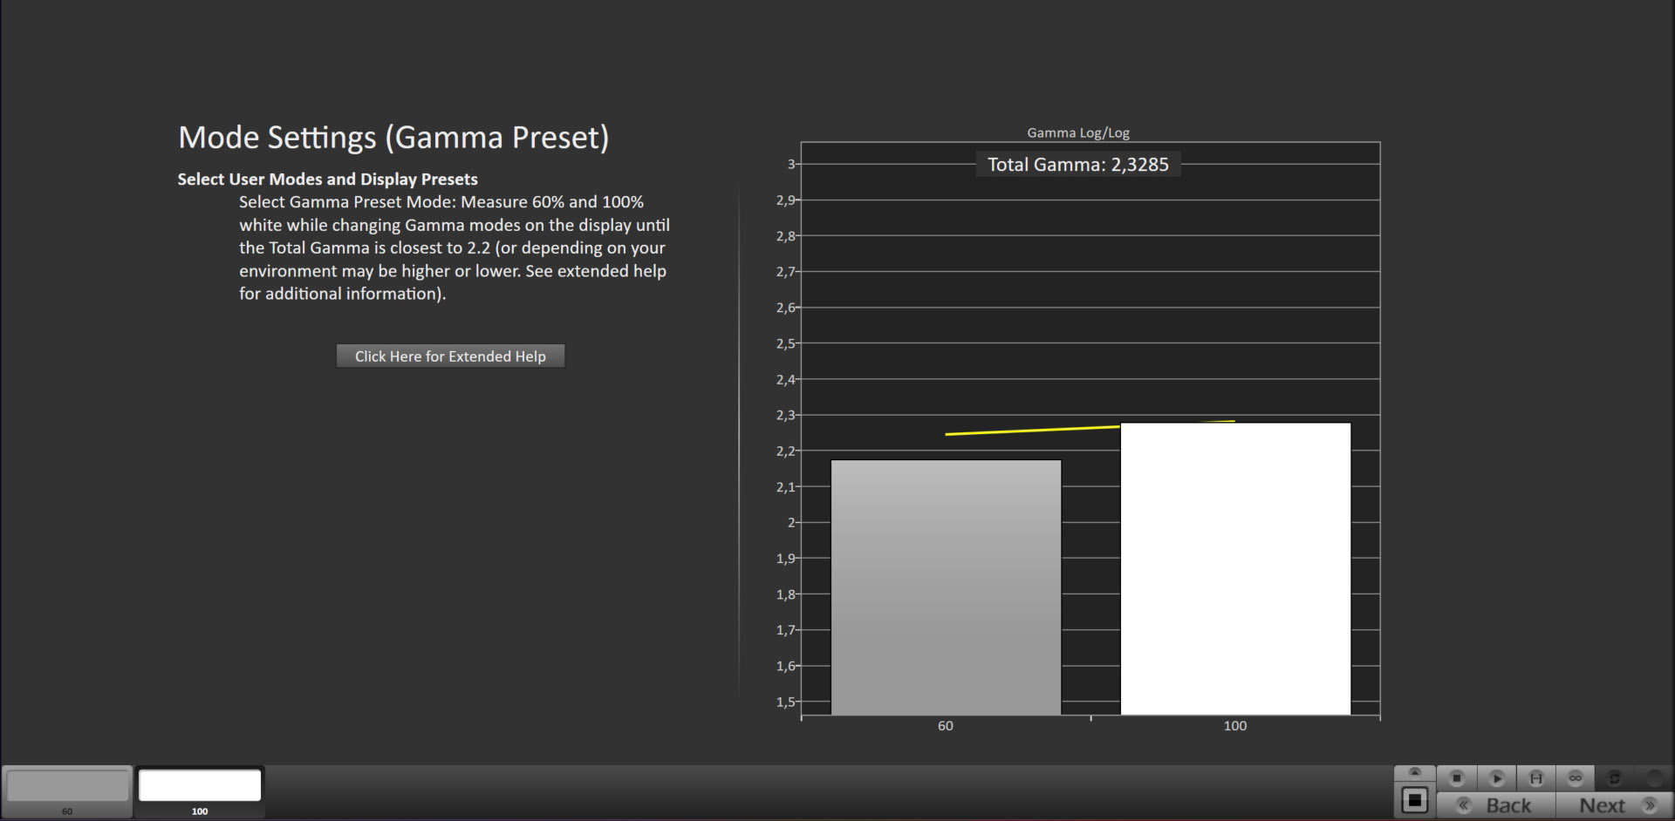1675x821 pixels.
Task: Click Select User Modes and Display Presets text
Action: click(327, 180)
